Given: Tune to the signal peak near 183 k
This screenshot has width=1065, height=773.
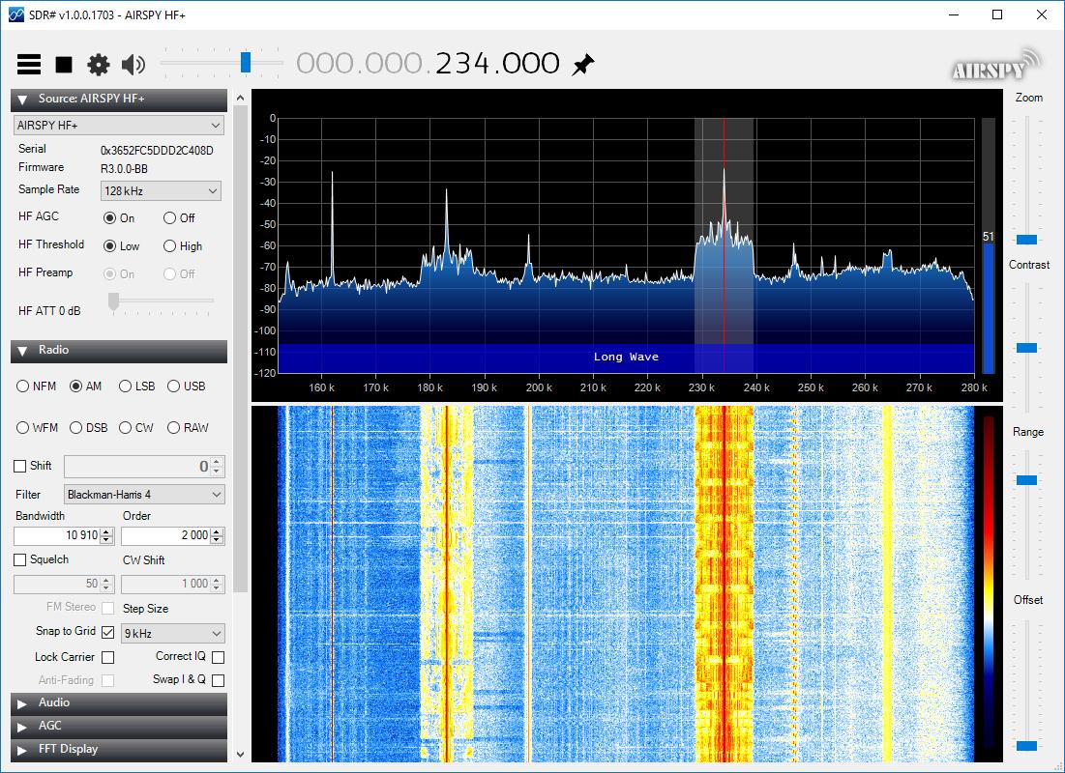Looking at the screenshot, I should 446,224.
